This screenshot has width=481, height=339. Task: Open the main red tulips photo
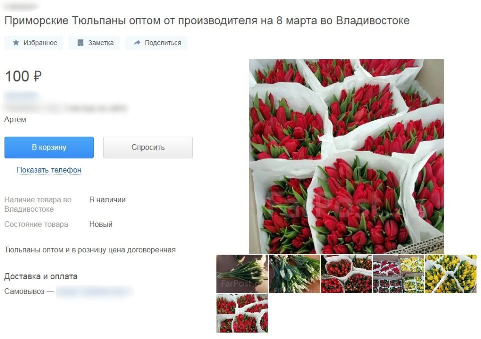346,156
